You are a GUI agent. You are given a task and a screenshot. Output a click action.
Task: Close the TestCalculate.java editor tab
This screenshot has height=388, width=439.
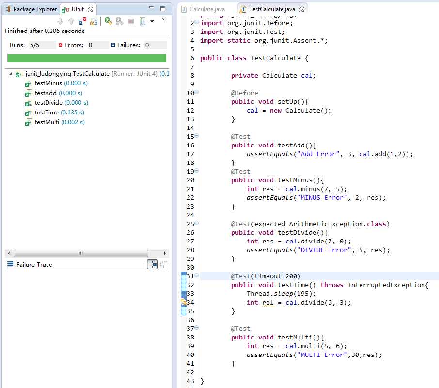pos(301,9)
